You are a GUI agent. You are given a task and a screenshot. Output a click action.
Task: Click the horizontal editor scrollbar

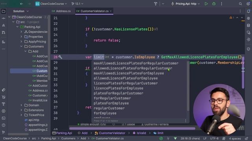(132, 128)
